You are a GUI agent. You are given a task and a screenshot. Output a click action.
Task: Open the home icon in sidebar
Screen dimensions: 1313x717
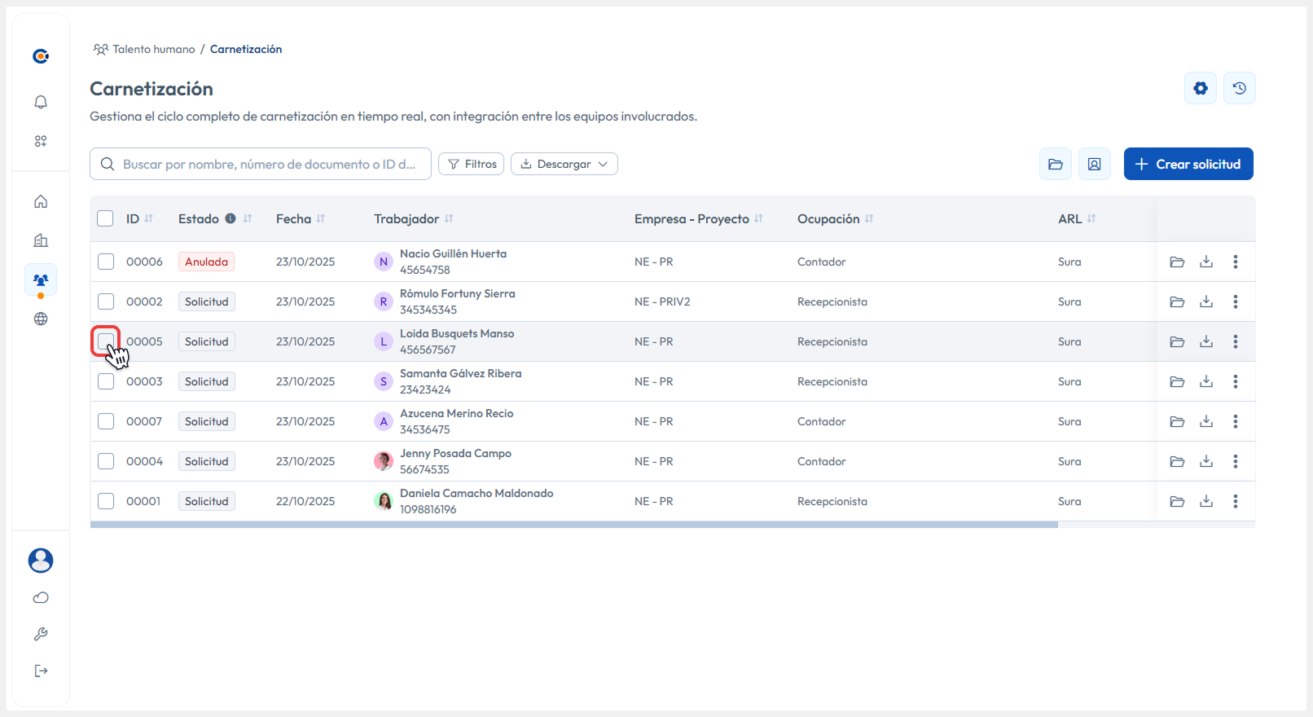coord(41,201)
